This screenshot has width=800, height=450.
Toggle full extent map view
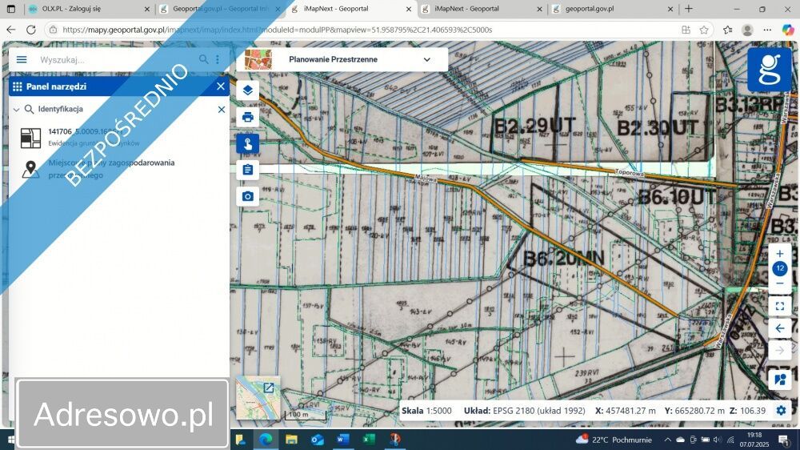click(779, 306)
